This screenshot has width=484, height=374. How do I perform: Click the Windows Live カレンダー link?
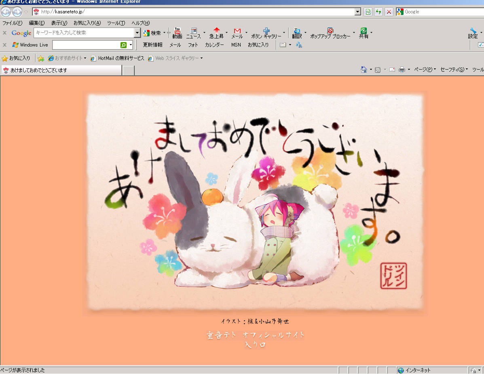215,45
